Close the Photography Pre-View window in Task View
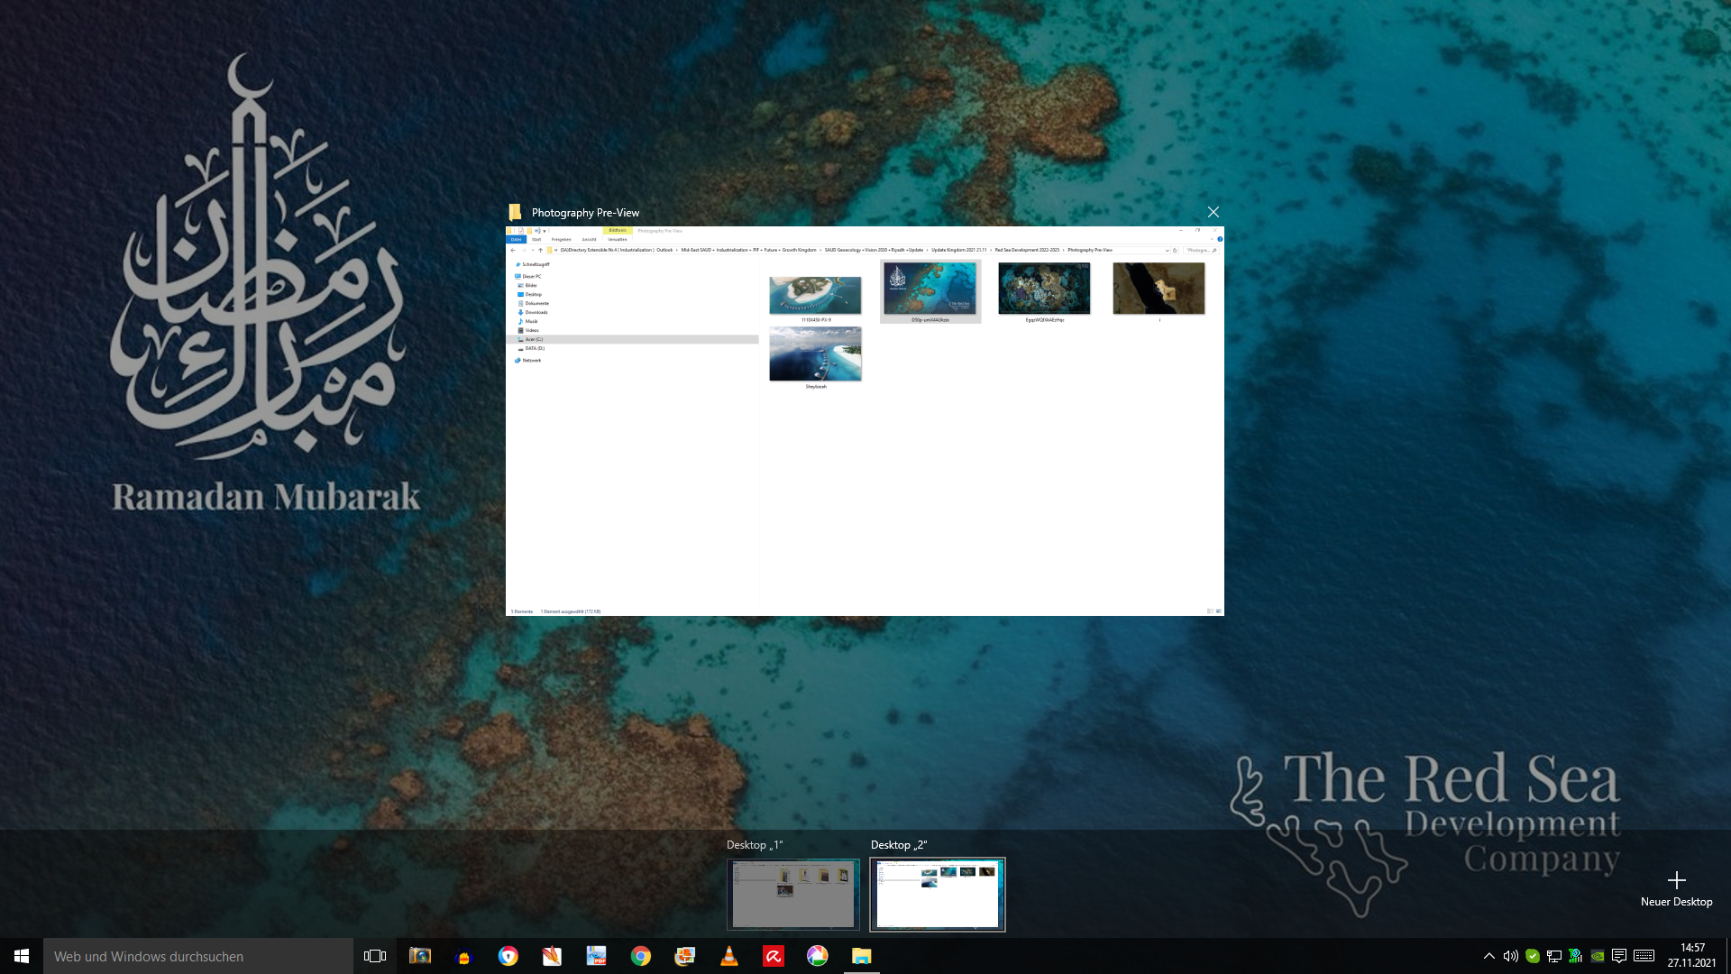Screen dimensions: 1731x974 [1214, 212]
